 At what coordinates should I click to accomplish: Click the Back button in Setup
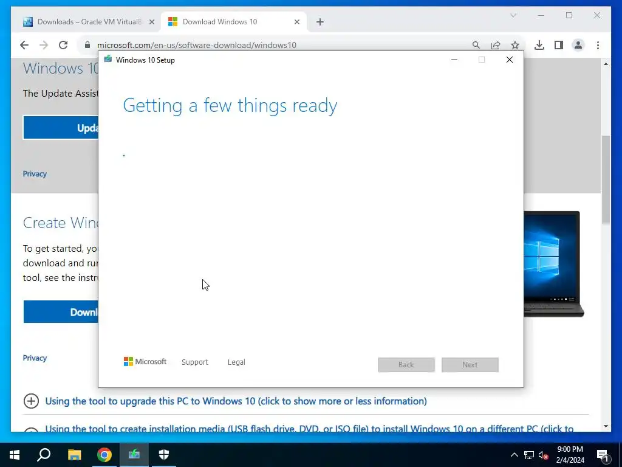(406, 365)
